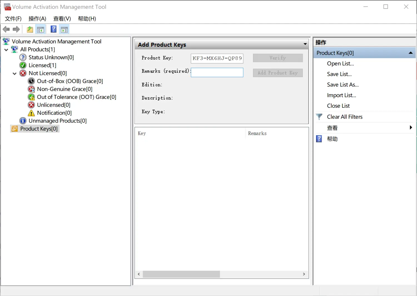Click the up-one-level folder icon
Viewport: 417px width, 296px height.
click(30, 29)
